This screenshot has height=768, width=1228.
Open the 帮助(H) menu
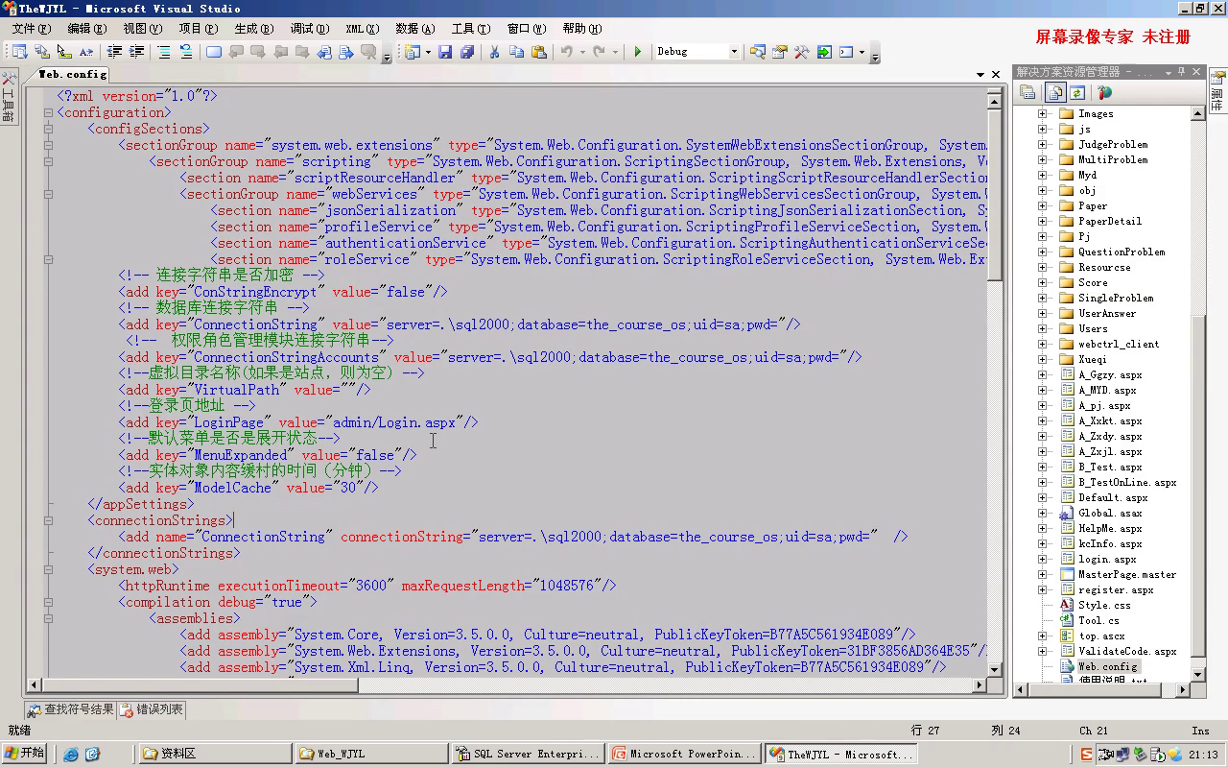pyautogui.click(x=582, y=29)
